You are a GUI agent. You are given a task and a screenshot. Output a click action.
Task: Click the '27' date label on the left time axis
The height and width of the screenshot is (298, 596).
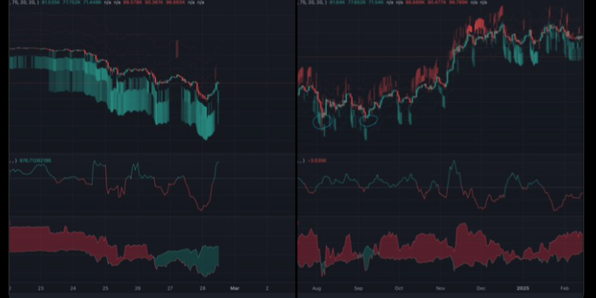pyautogui.click(x=170, y=288)
